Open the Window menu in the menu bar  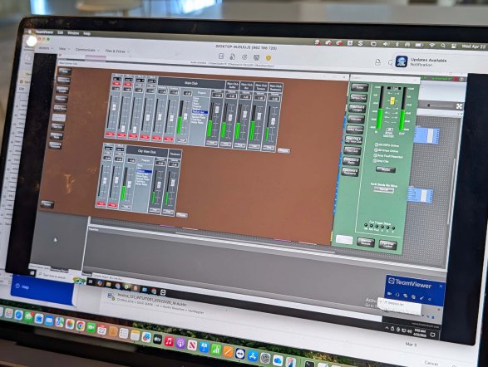(73, 32)
